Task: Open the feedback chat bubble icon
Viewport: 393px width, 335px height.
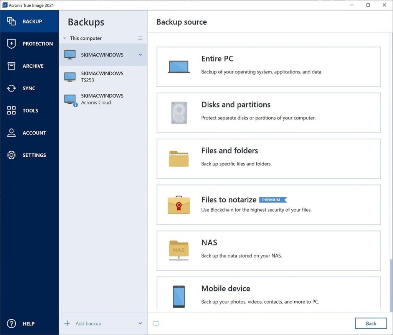Action: click(156, 324)
